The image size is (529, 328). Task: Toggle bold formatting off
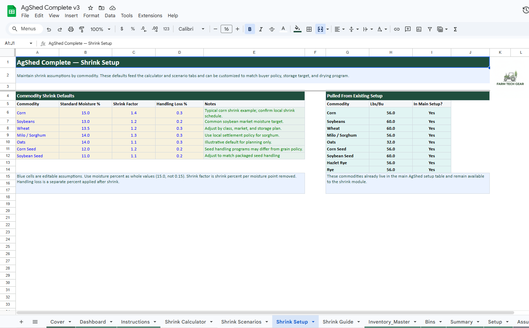250,29
